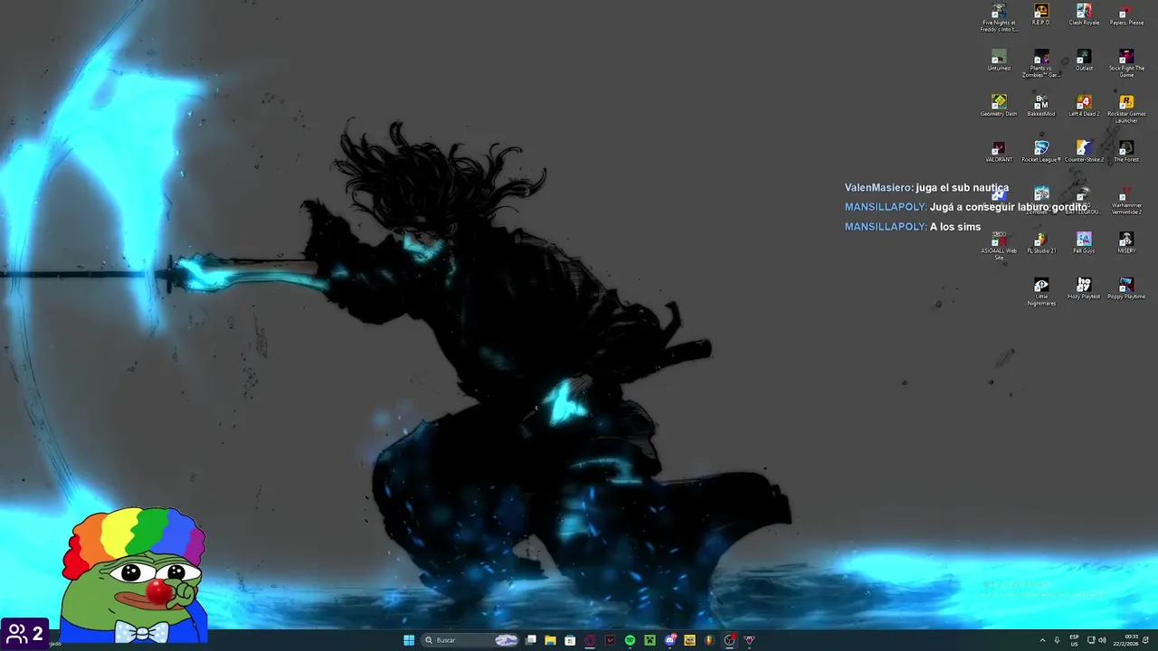Click the microphone tray icon
This screenshot has width=1158, height=651.
[1057, 640]
